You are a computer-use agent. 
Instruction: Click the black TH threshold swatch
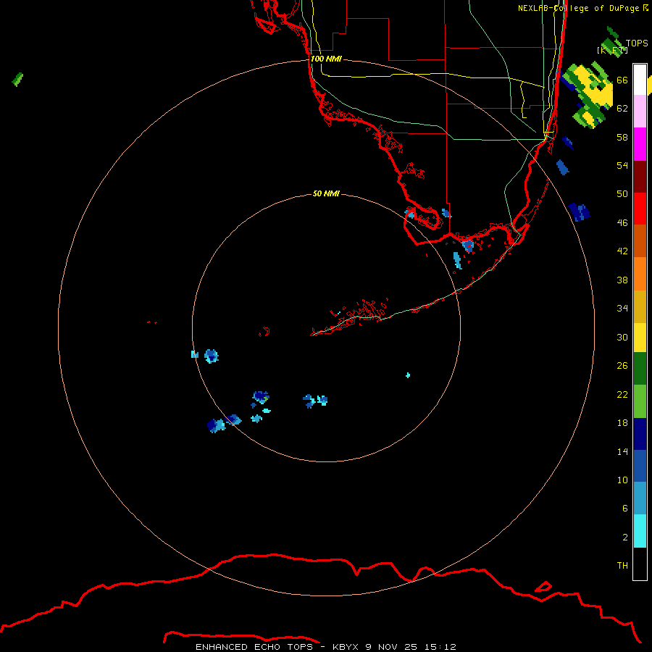[640, 564]
